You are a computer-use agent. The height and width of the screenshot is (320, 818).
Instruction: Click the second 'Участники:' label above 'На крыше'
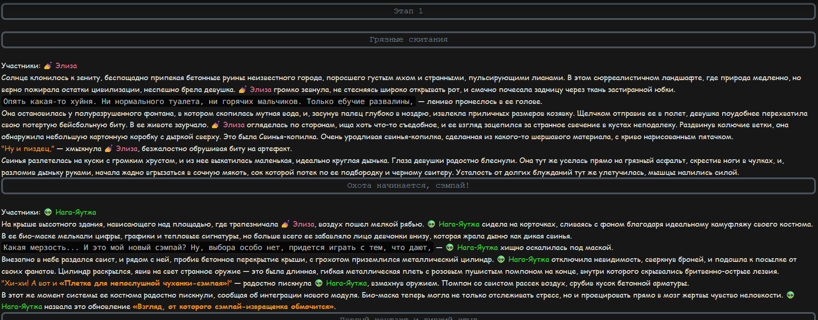coord(21,212)
